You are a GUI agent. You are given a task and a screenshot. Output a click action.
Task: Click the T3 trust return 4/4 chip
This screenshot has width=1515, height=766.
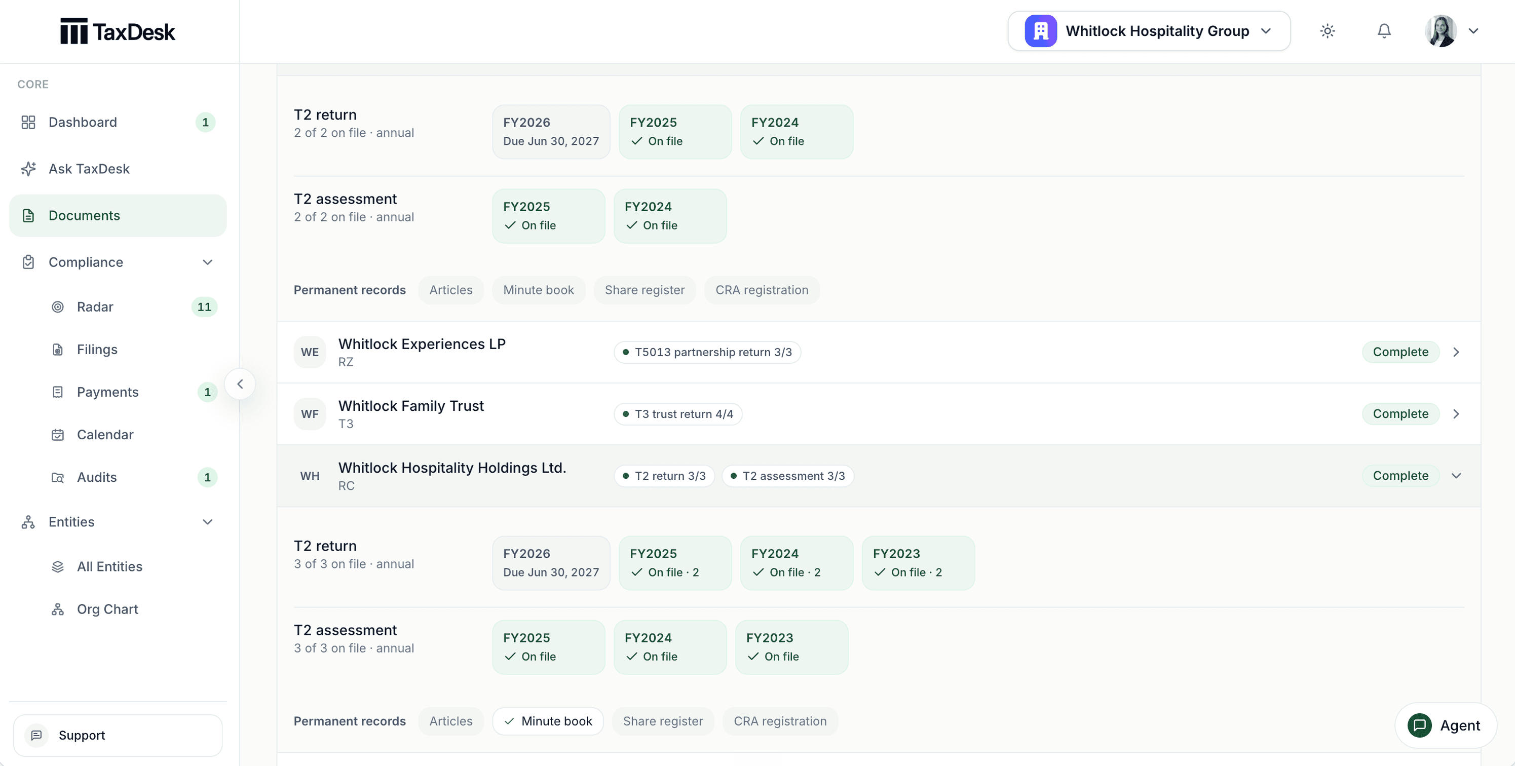pos(677,414)
